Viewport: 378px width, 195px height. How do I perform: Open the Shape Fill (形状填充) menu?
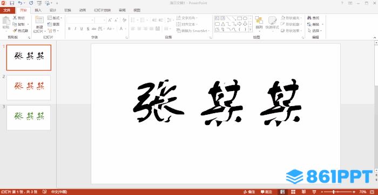pyautogui.click(x=292, y=18)
